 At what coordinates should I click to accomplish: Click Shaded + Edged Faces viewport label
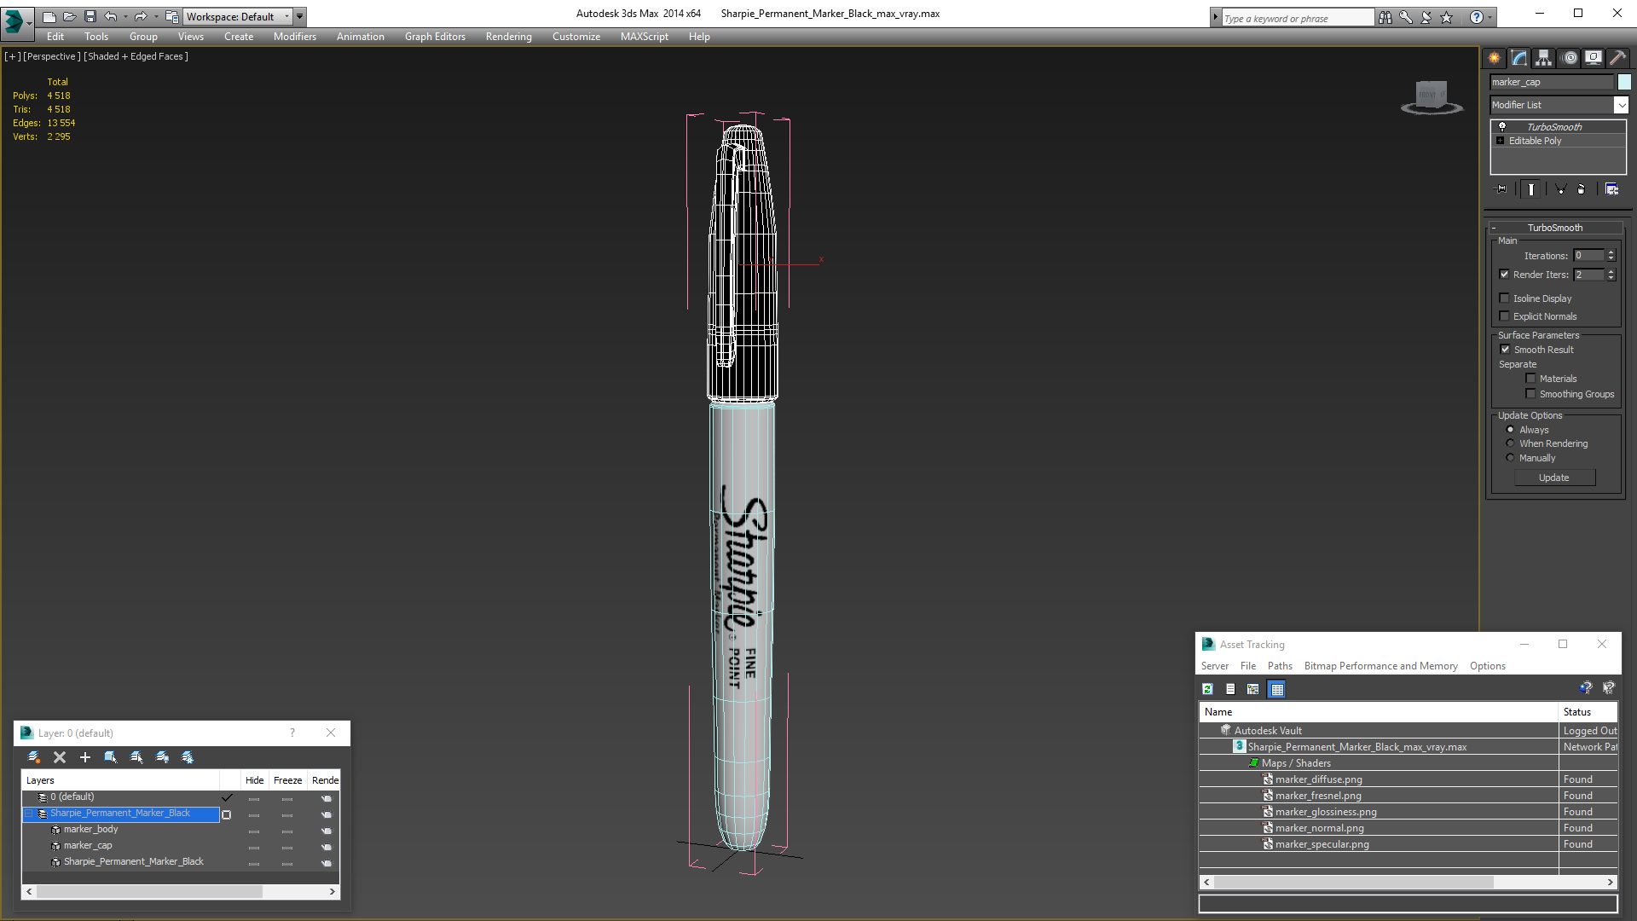136,56
